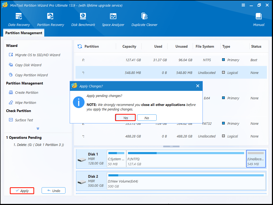Sort by the Status column header
Viewport: 273px width, 205px height.
tap(256, 46)
